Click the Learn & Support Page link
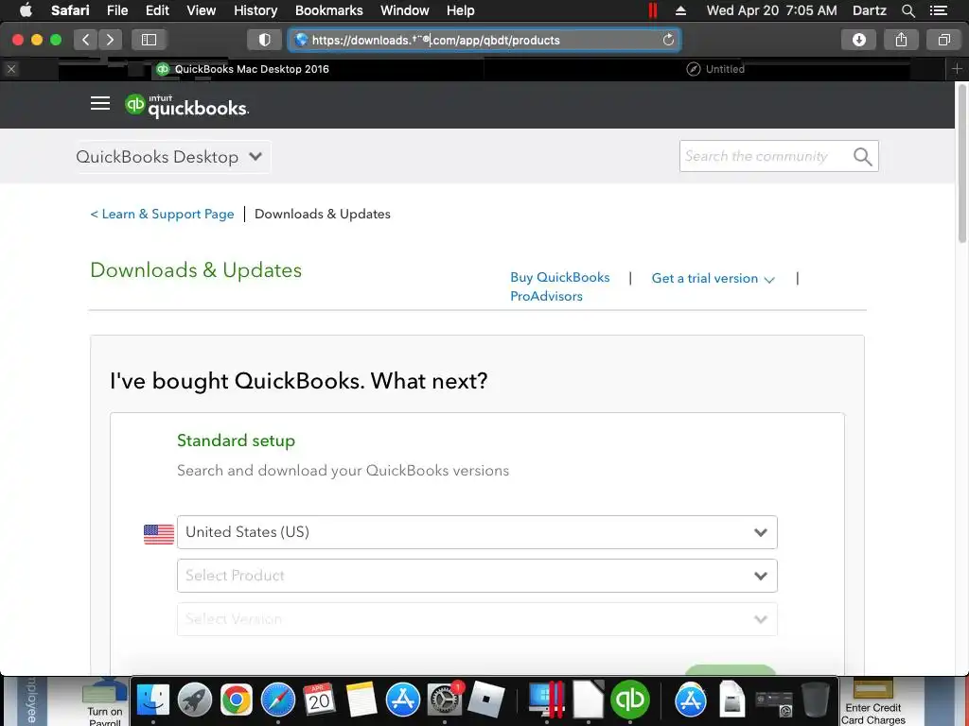The width and height of the screenshot is (969, 726). [x=162, y=215]
